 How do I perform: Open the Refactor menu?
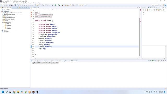pos(13,3)
